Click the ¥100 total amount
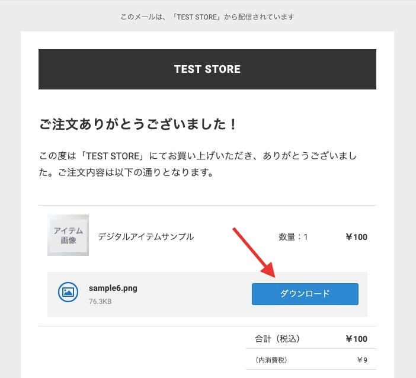Viewport: 416px width, 378px height. point(357,339)
